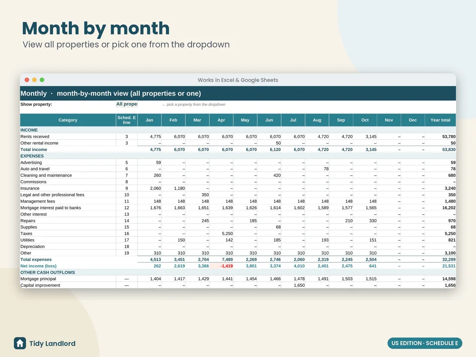Click the Advertising row label

click(x=31, y=162)
